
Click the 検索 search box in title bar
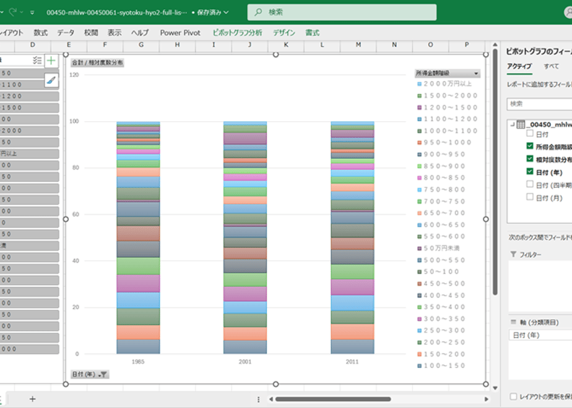(342, 12)
